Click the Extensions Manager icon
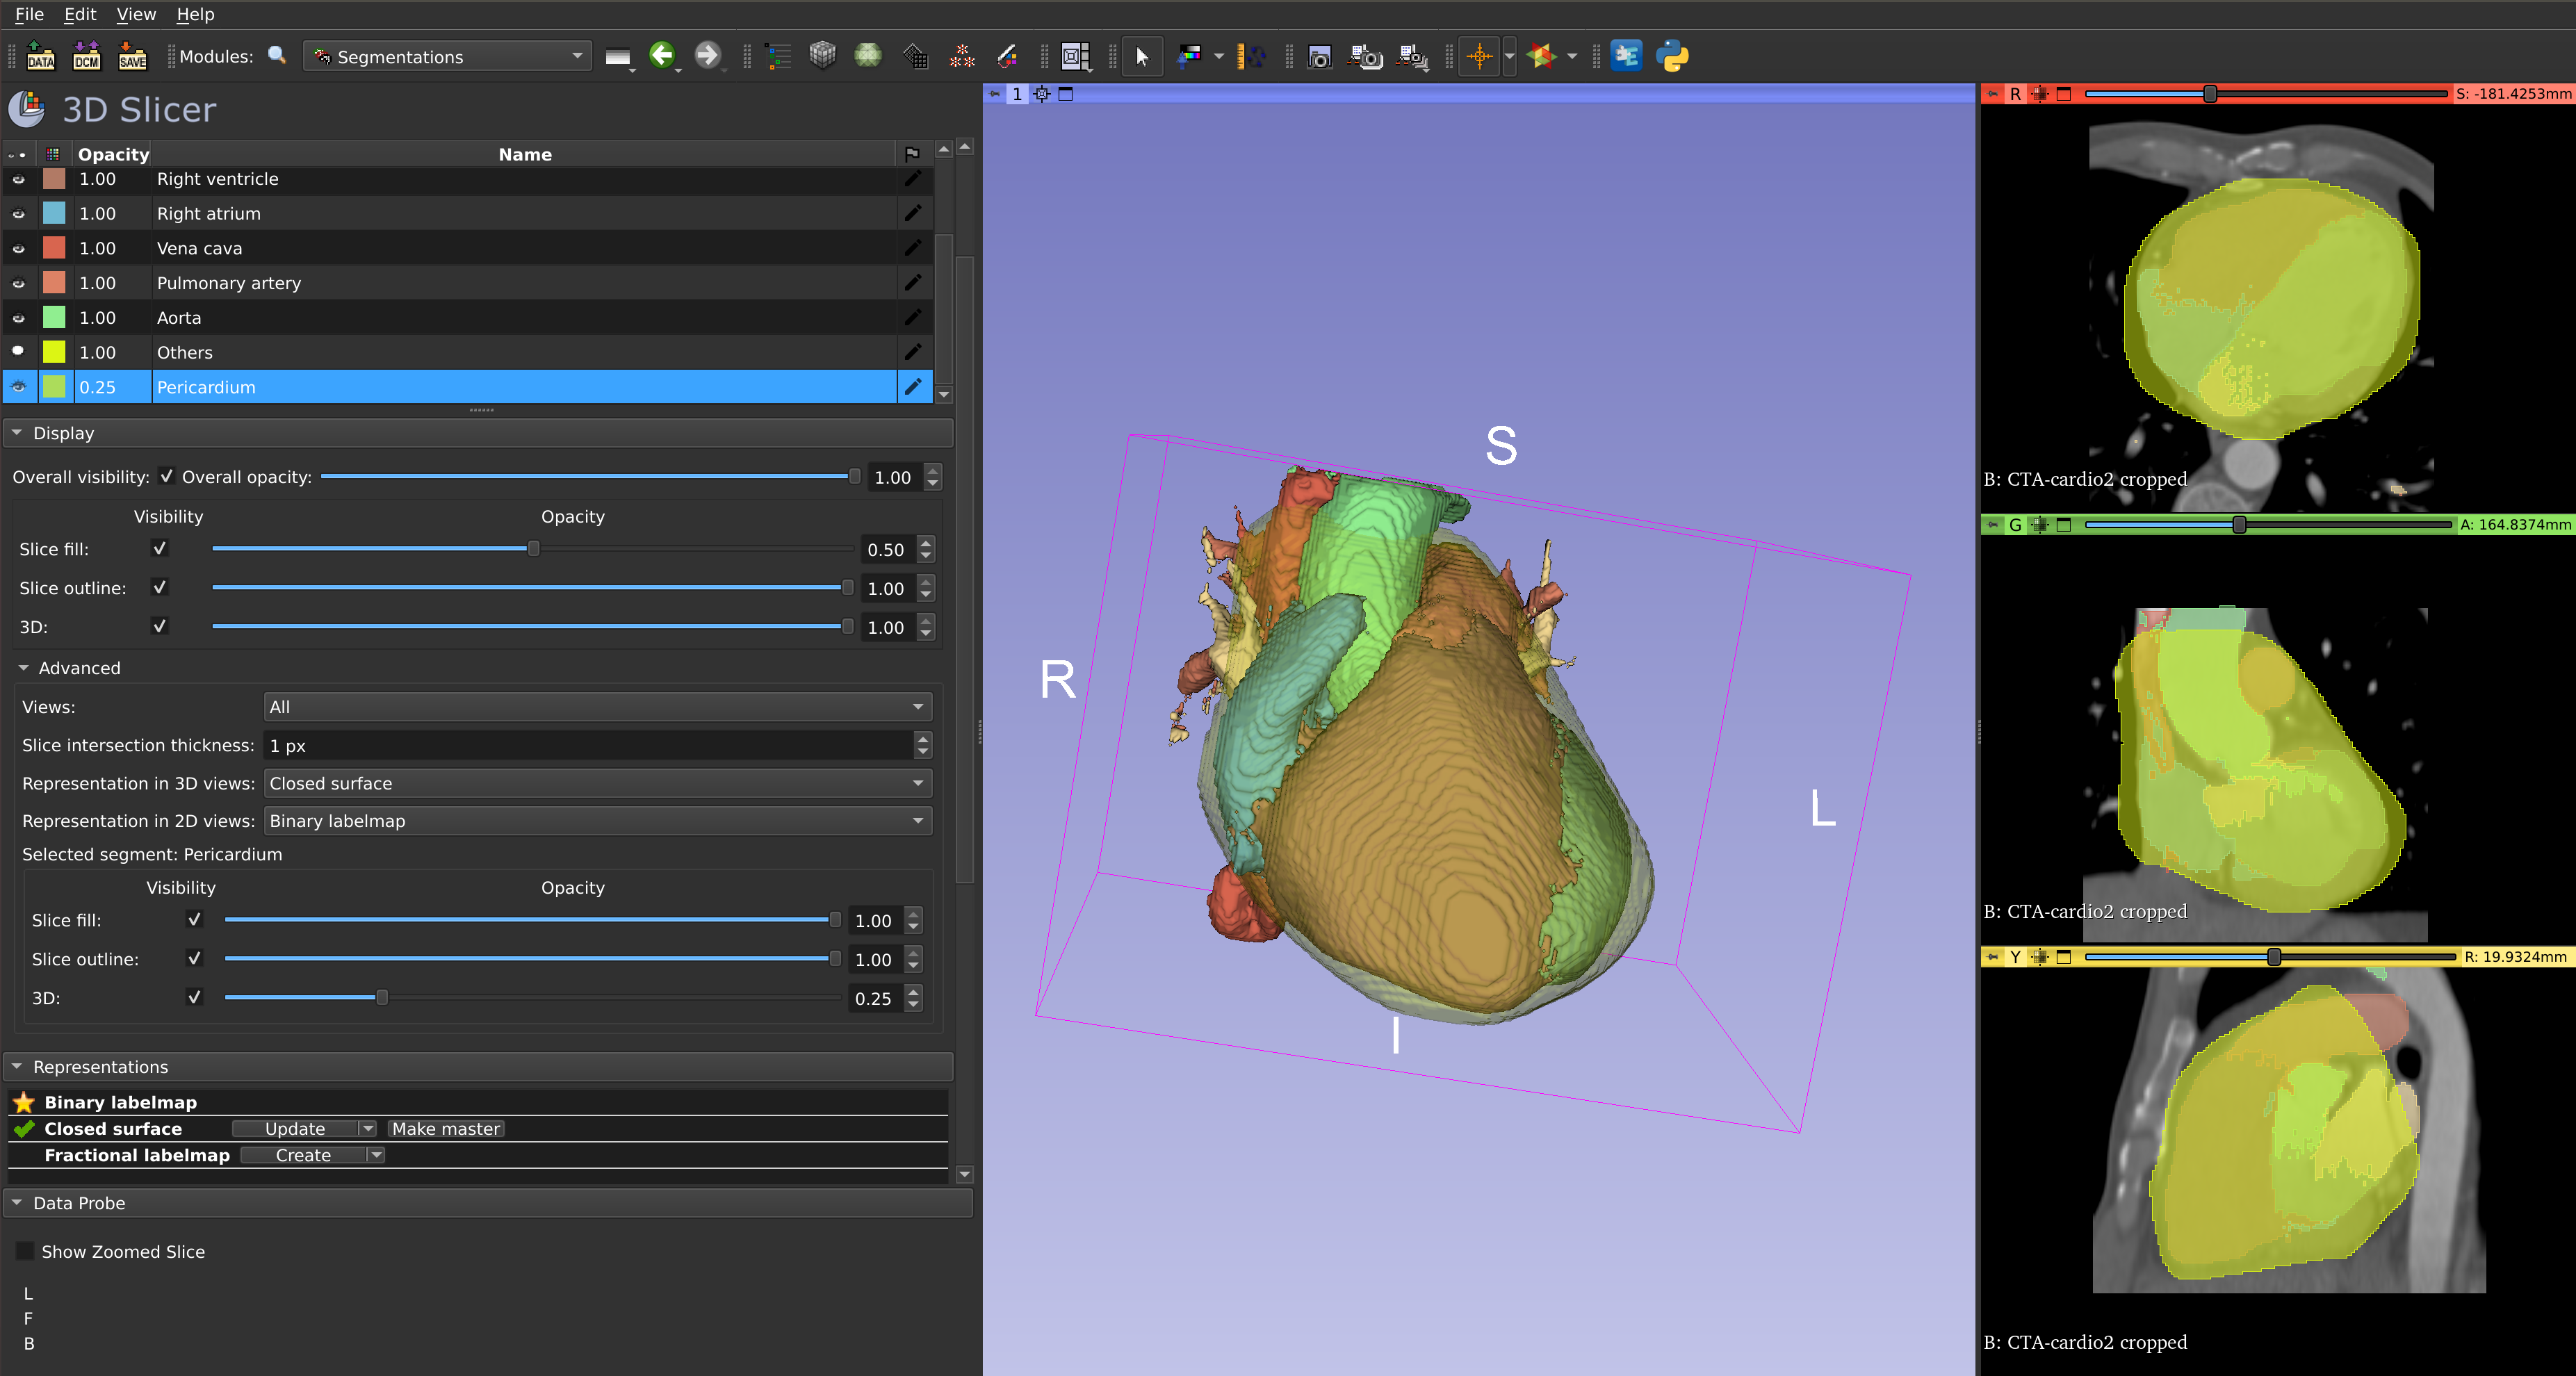 click(1626, 56)
